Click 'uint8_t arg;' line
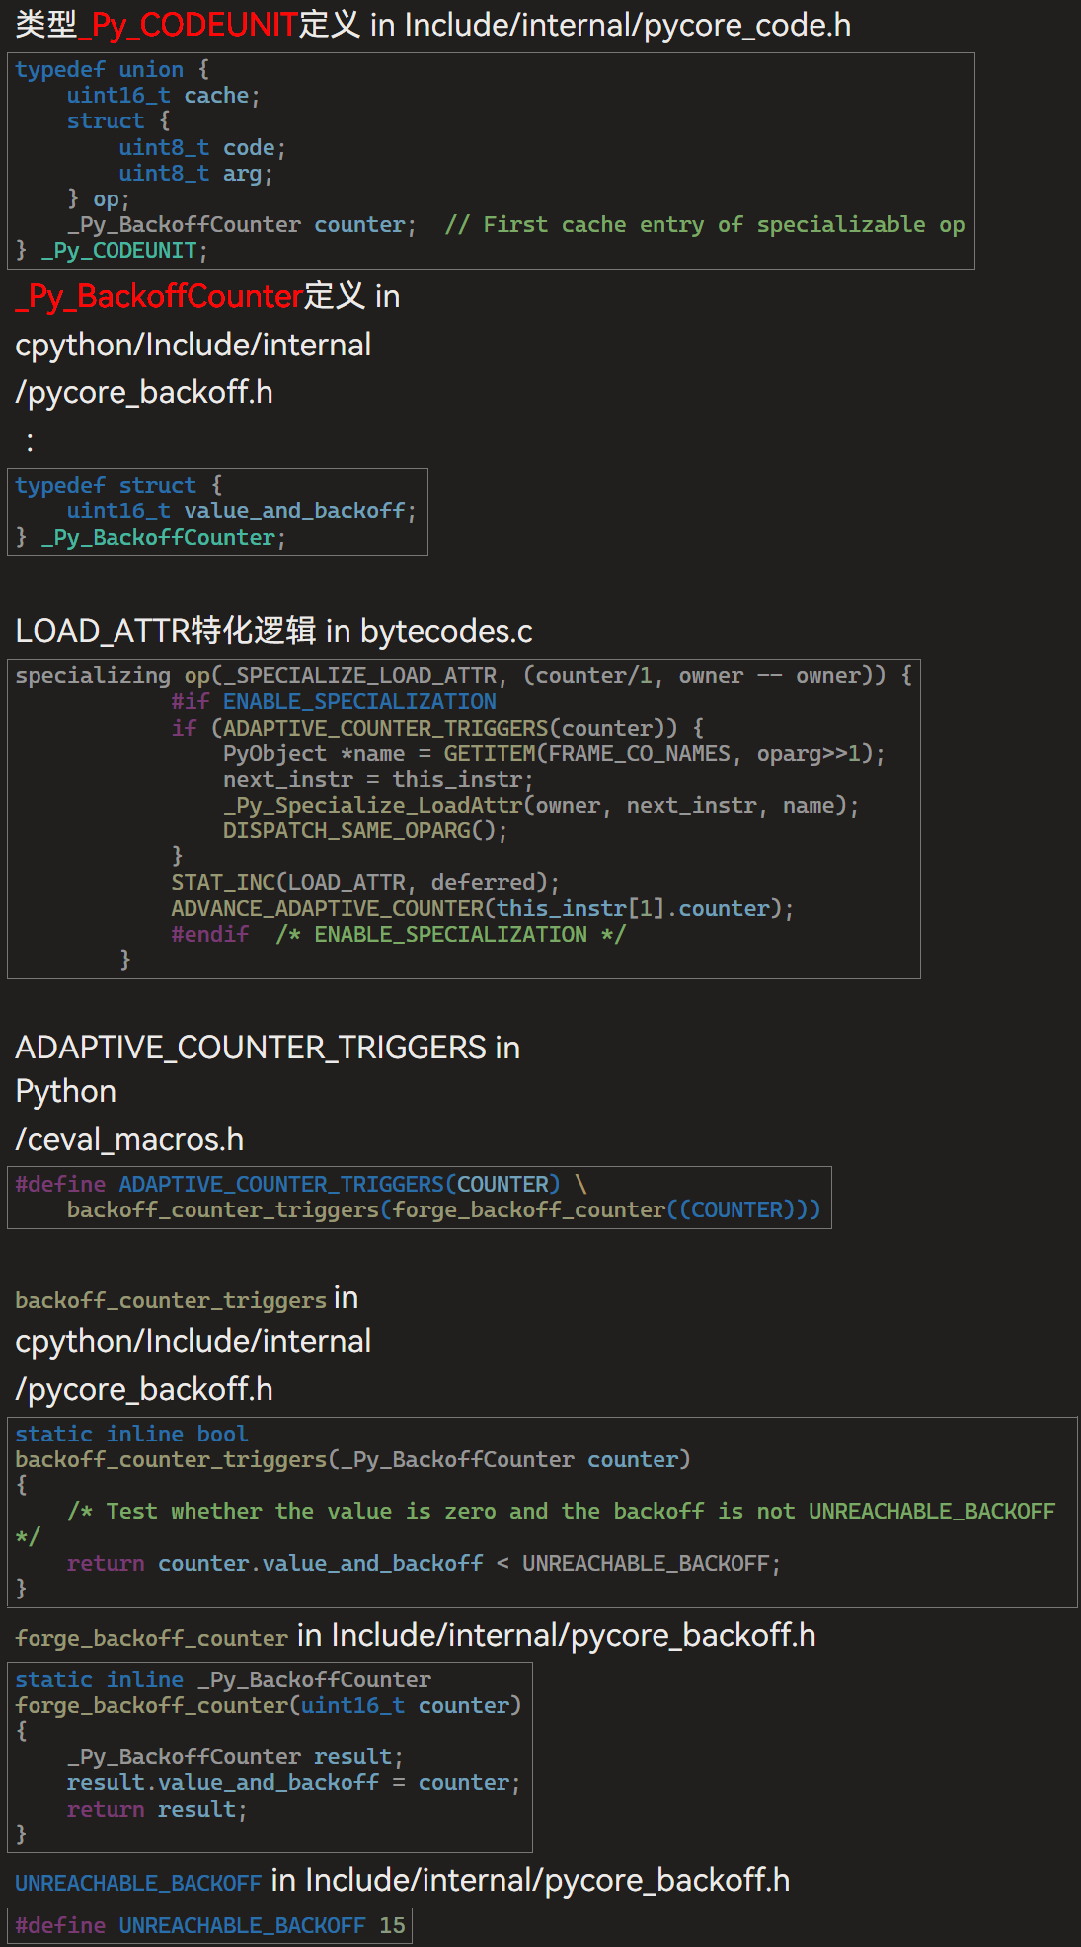This screenshot has width=1081, height=1947. [x=195, y=174]
